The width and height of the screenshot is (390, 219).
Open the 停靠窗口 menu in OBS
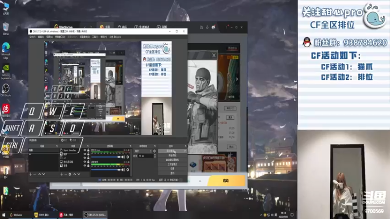[59, 37]
